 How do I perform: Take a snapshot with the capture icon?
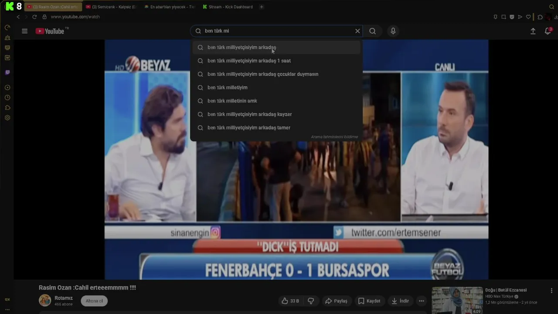tap(504, 17)
